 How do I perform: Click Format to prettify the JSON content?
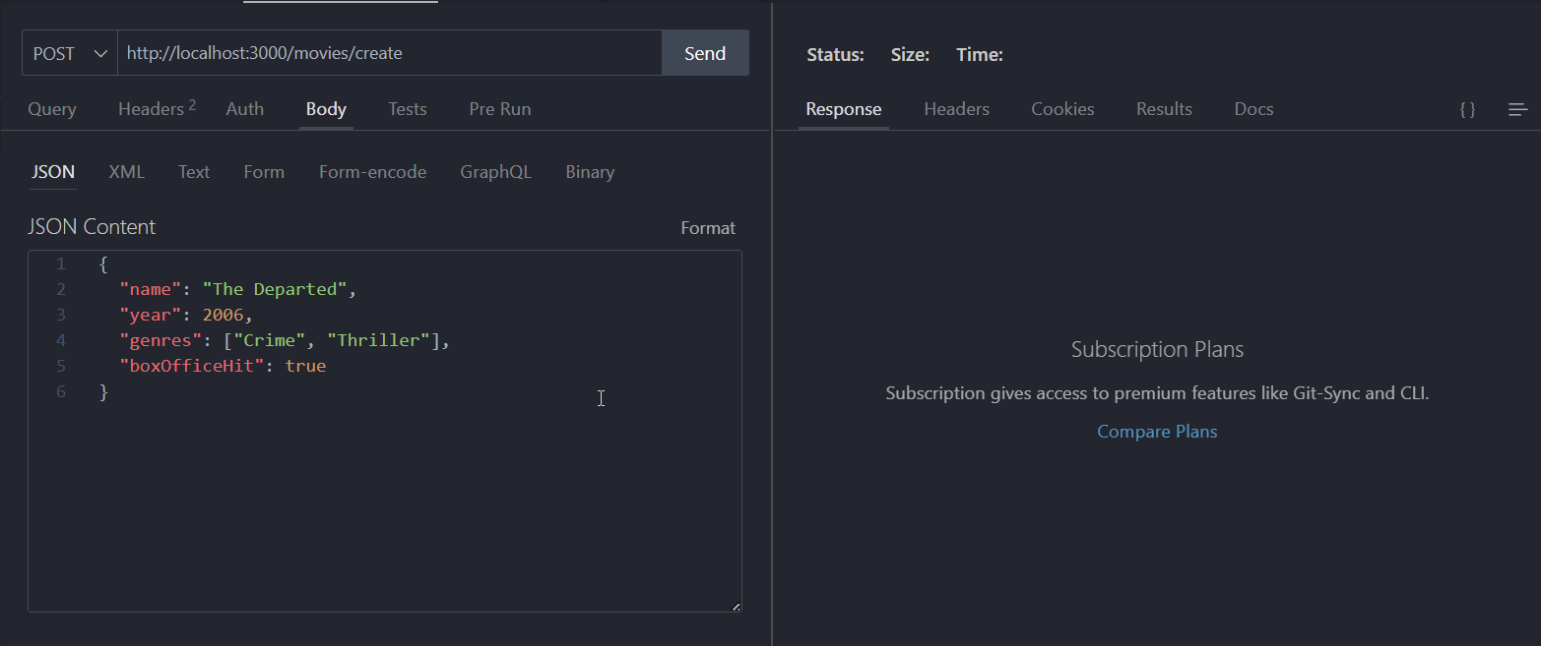tap(708, 227)
